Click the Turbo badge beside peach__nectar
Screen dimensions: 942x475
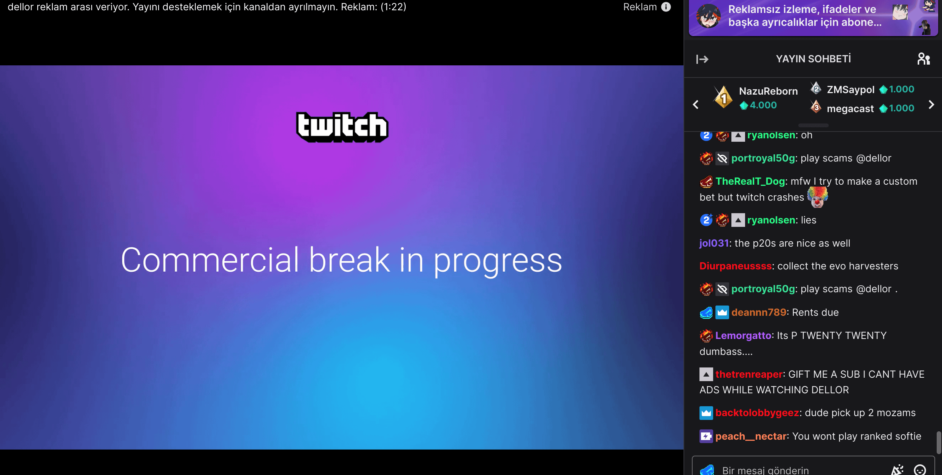(706, 436)
